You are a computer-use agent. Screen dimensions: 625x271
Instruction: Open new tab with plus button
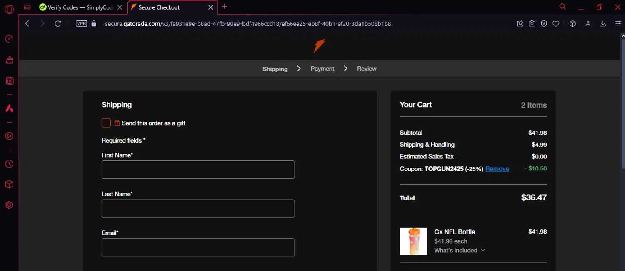click(224, 7)
